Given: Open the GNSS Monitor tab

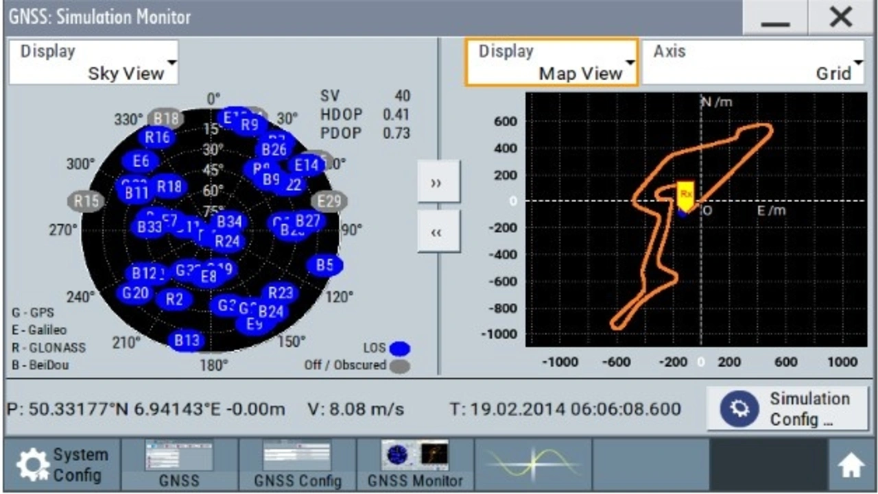Looking at the screenshot, I should point(415,465).
